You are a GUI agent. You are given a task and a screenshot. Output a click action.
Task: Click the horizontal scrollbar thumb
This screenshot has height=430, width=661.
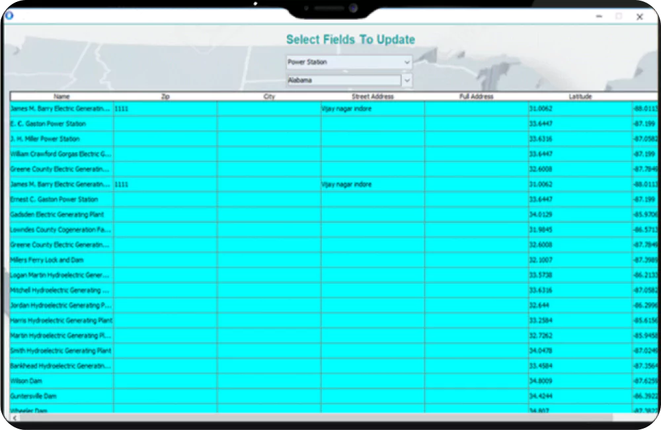(316, 418)
